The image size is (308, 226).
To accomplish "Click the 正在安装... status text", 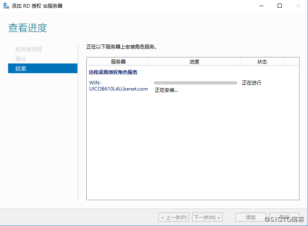I will point(166,90).
